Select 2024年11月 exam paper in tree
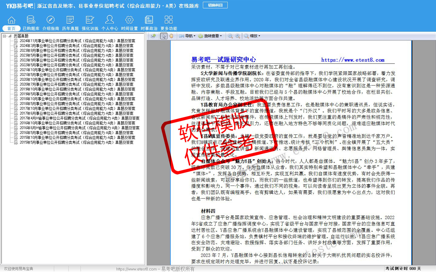Image resolution: width=436 pixels, height=272 pixels. [77, 41]
